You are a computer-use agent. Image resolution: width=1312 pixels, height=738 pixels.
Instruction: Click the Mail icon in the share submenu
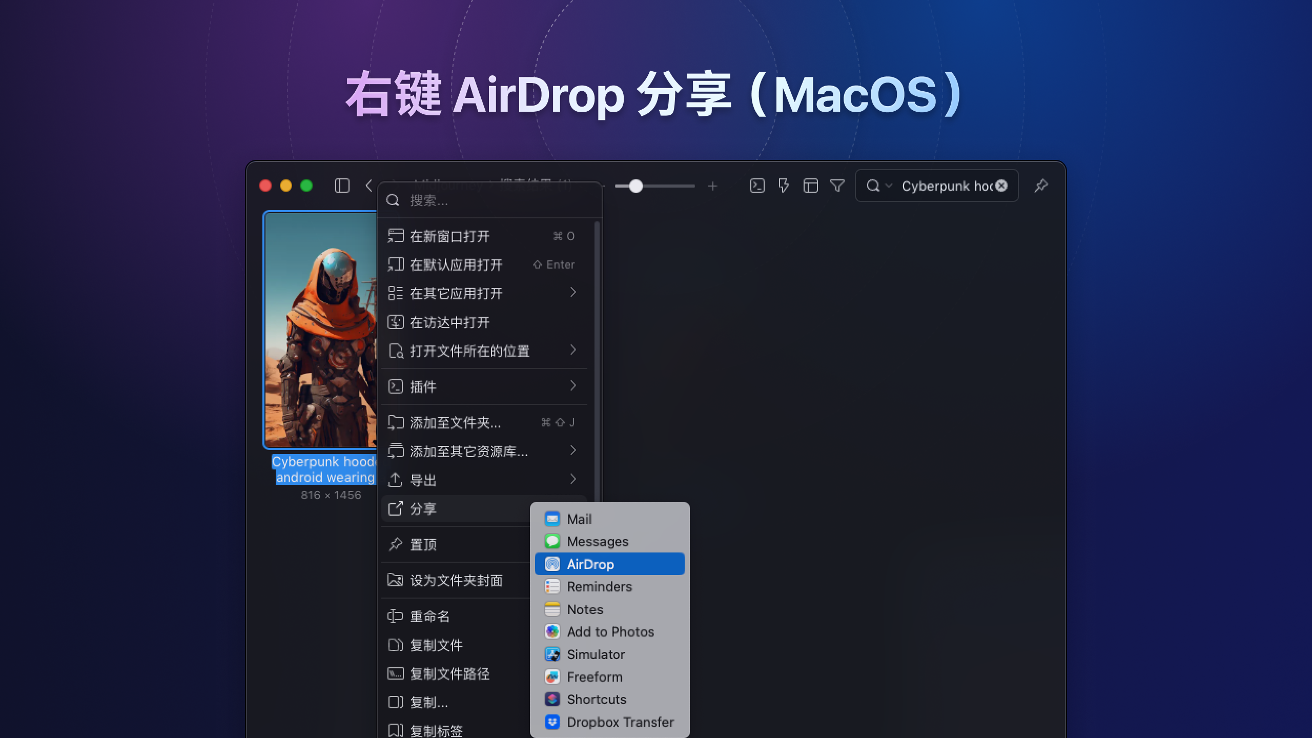pos(552,519)
